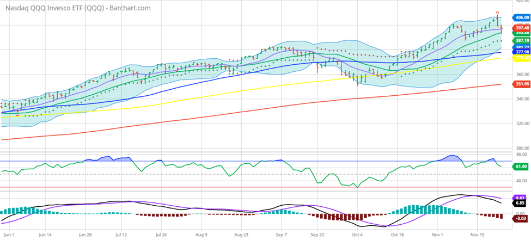Click the Sep 20 date label
Viewport: 531px width, 240px height.
tap(319, 234)
